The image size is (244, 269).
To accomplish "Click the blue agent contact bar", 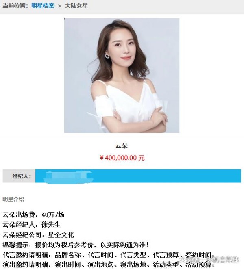I will pyautogui.click(x=138, y=176).
